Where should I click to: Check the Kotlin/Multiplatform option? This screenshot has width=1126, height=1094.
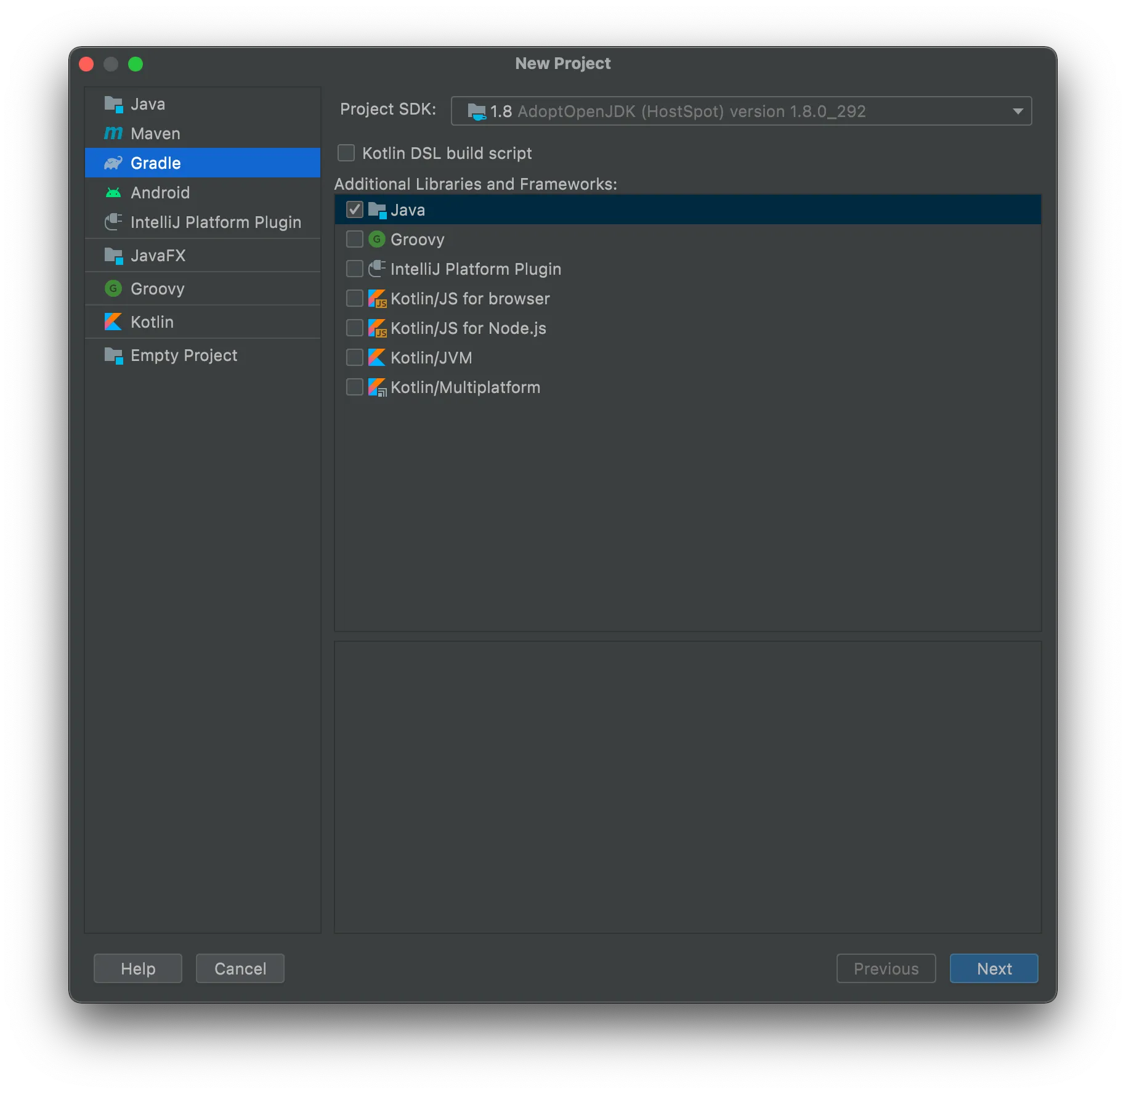[x=354, y=387]
